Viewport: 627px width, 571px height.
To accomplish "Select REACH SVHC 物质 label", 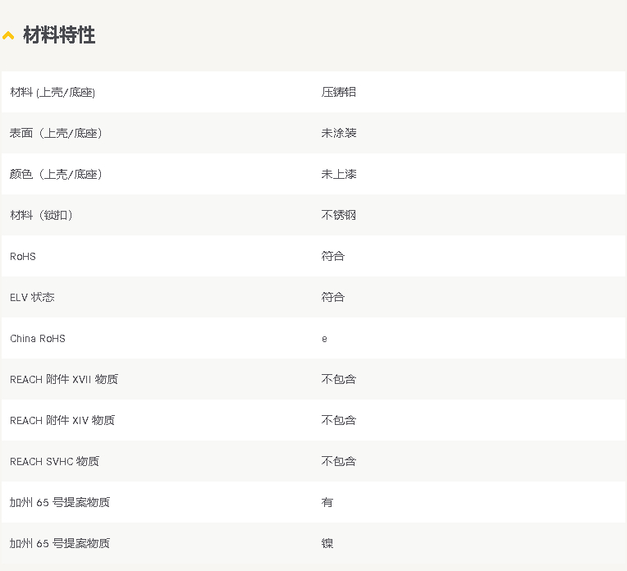I will (54, 461).
